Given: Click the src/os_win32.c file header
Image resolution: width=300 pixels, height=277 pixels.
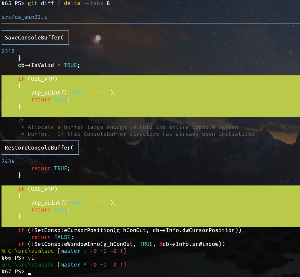Looking at the screenshot, I should [x=25, y=17].
